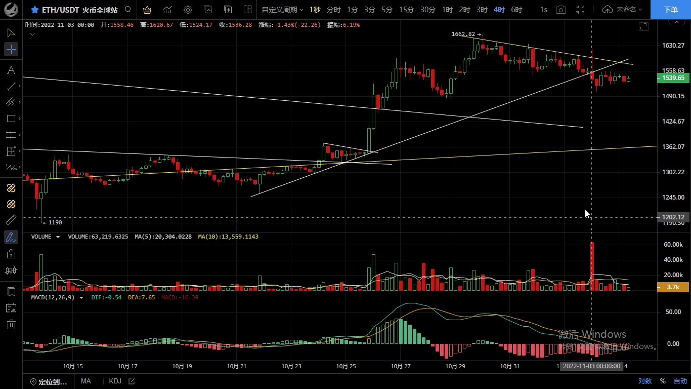Viewport: 691px width, 389px height.
Task: Select the crosshair cursor tool
Action: [x=11, y=49]
